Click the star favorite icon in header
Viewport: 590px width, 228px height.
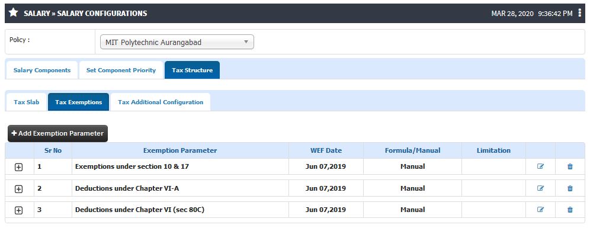tap(13, 13)
